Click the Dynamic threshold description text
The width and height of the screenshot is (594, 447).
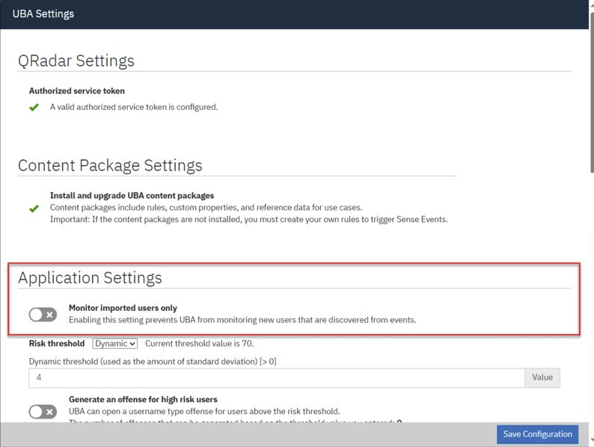click(153, 362)
